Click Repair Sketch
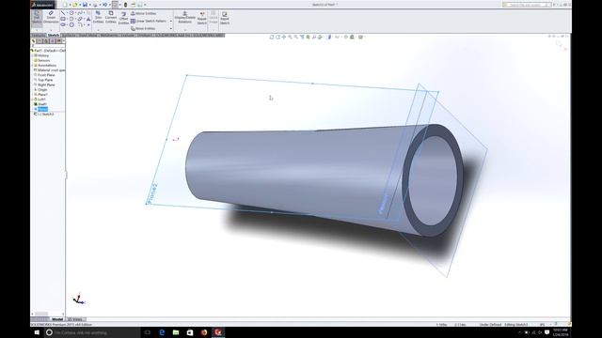 click(x=202, y=18)
